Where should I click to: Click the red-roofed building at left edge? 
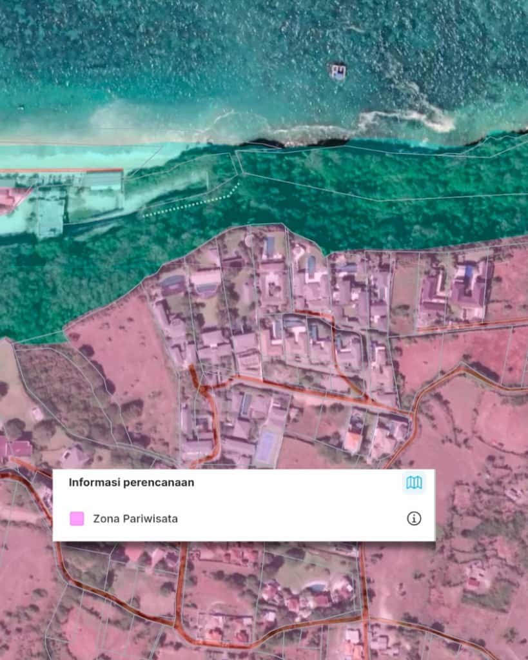pyautogui.click(x=14, y=447)
